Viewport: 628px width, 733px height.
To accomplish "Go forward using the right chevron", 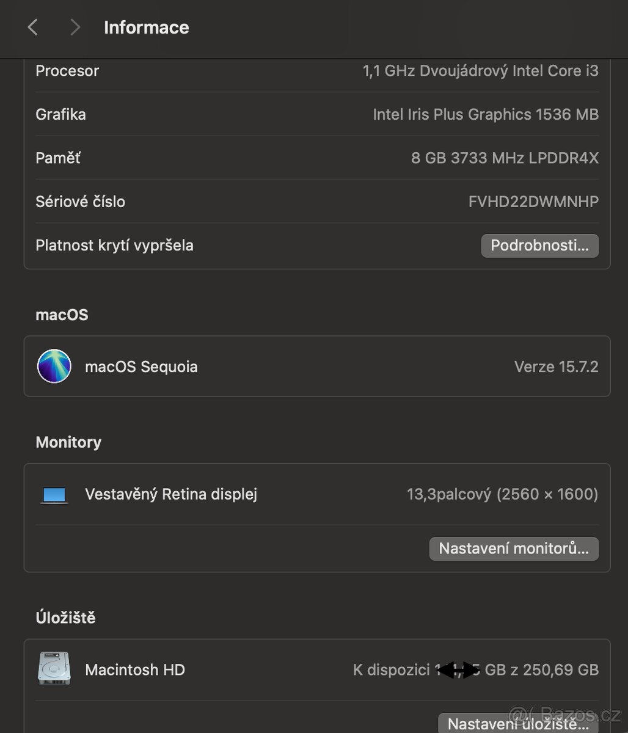I will point(75,27).
